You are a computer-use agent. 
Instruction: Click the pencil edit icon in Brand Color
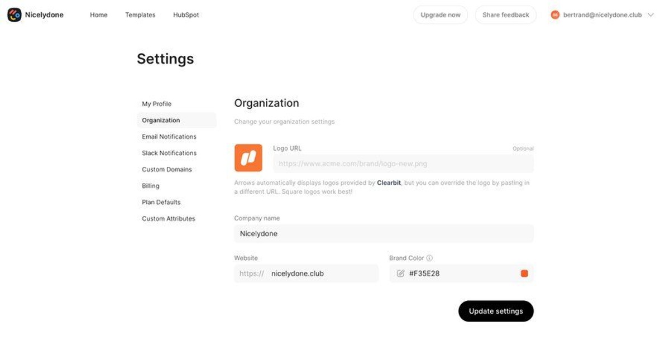click(400, 273)
